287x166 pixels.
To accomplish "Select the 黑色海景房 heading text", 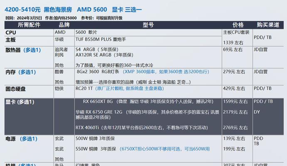I will point(58,10).
